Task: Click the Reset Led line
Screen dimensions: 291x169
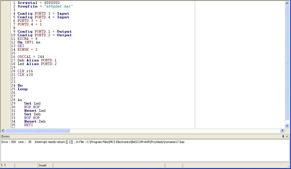Action: pos(35,111)
